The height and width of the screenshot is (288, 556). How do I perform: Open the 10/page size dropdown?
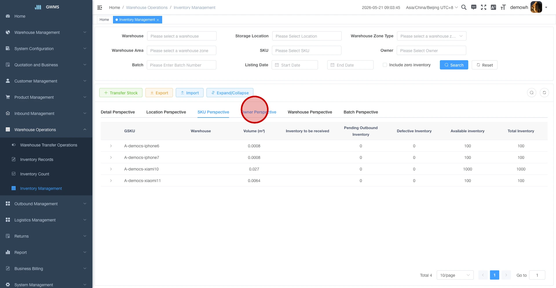click(455, 275)
